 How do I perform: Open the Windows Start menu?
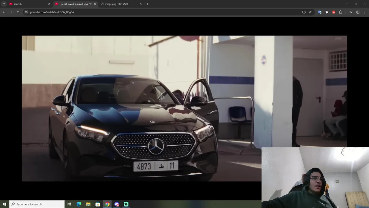coord(4,204)
